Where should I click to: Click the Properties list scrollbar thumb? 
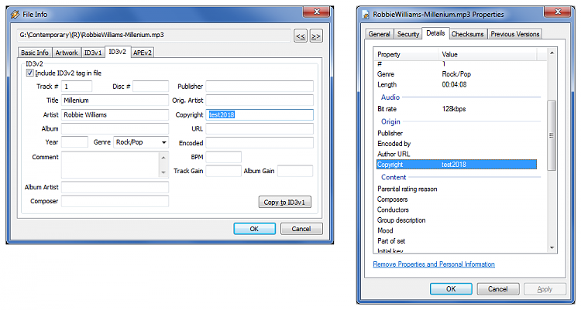coord(552,135)
